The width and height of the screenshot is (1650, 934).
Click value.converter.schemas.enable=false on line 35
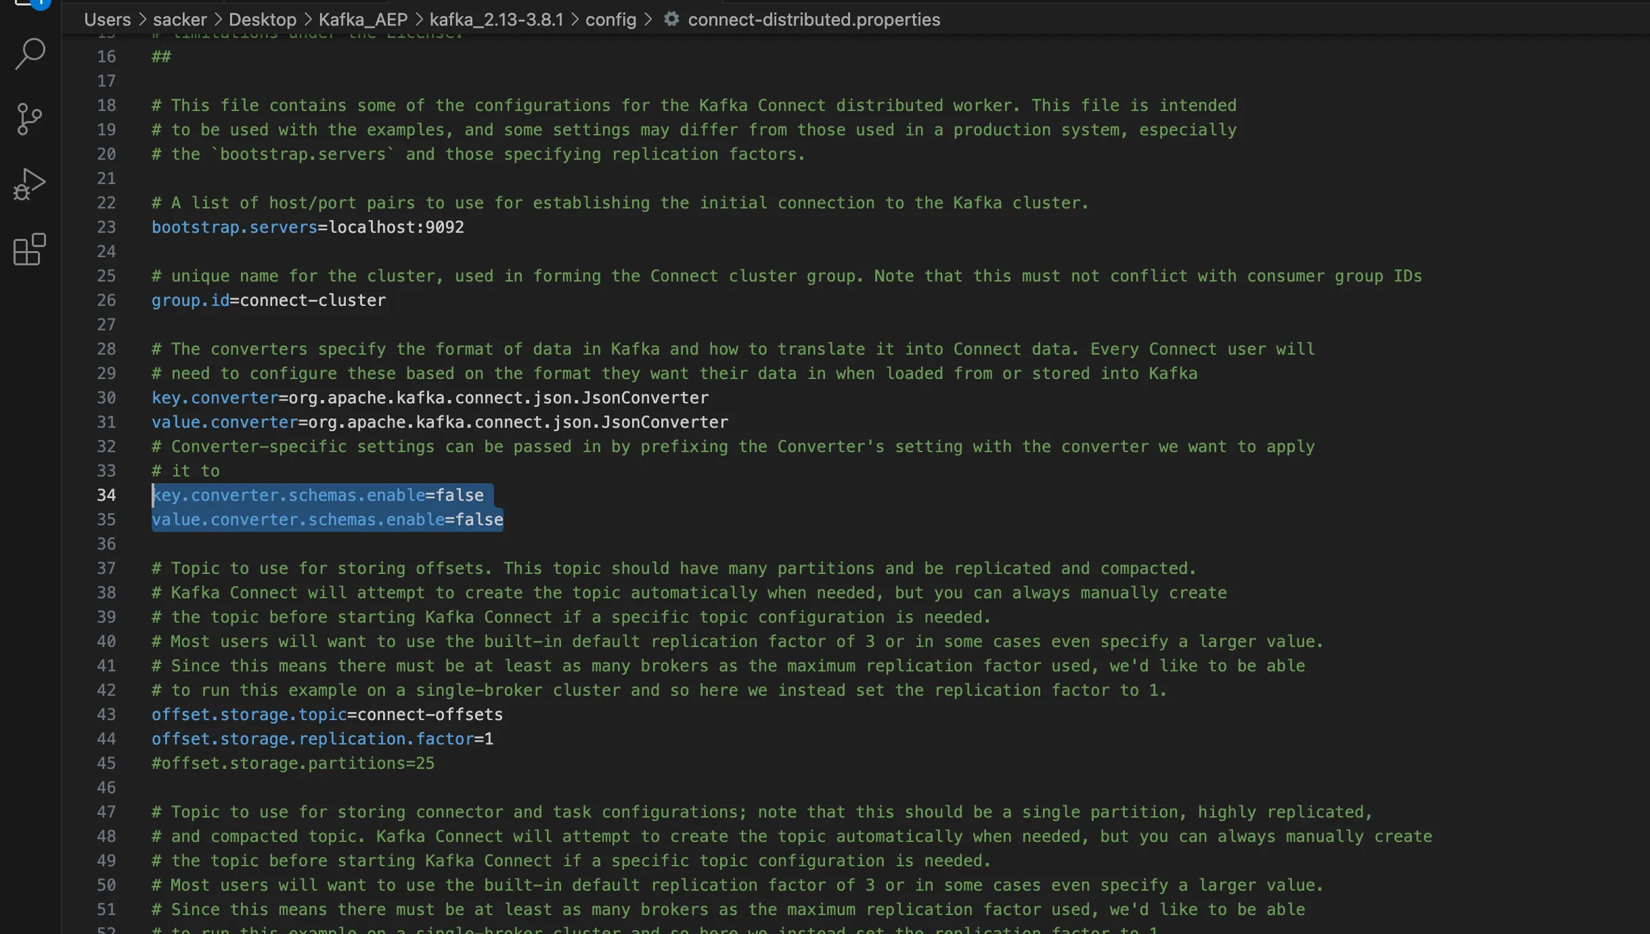328,520
